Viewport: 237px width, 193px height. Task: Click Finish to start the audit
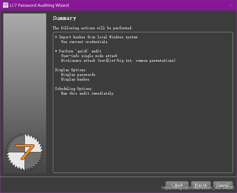(201, 185)
